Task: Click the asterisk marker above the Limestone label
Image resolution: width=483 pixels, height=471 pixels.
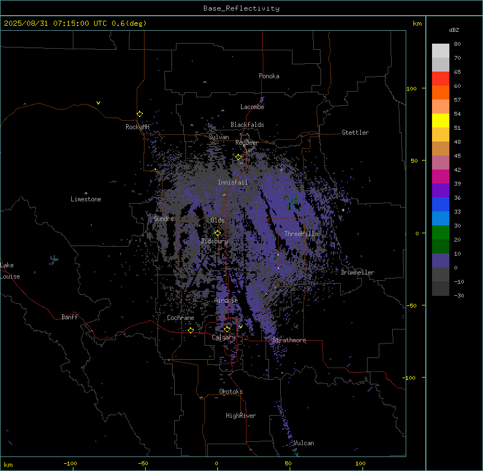Action: point(86,194)
